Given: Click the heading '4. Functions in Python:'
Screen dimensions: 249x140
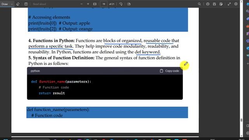Looking at the screenshot, I should tap(51, 40).
